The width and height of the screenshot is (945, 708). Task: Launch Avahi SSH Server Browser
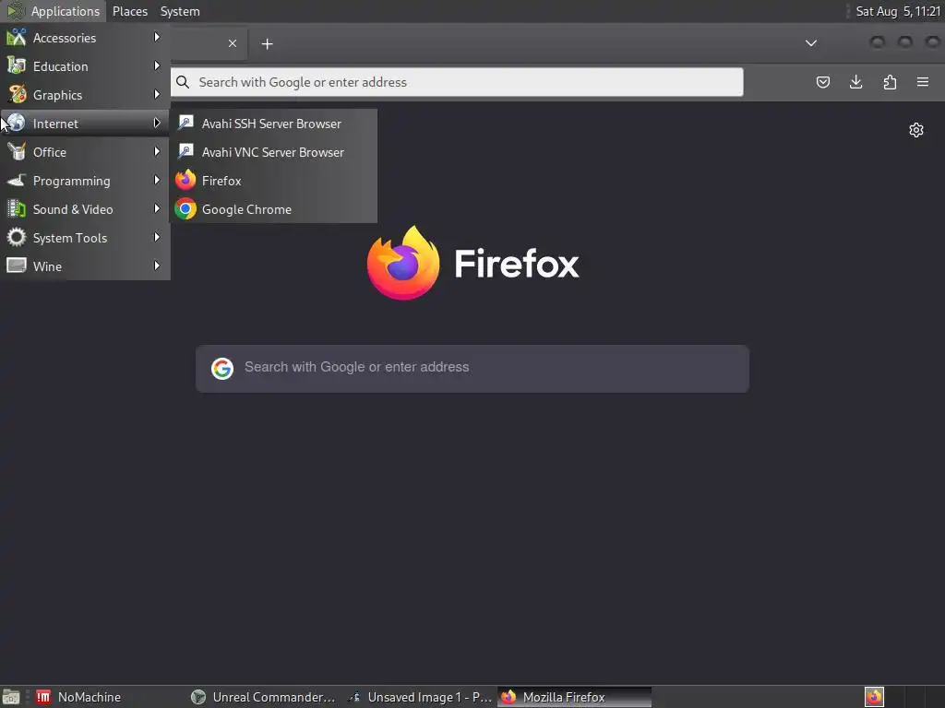(273, 124)
